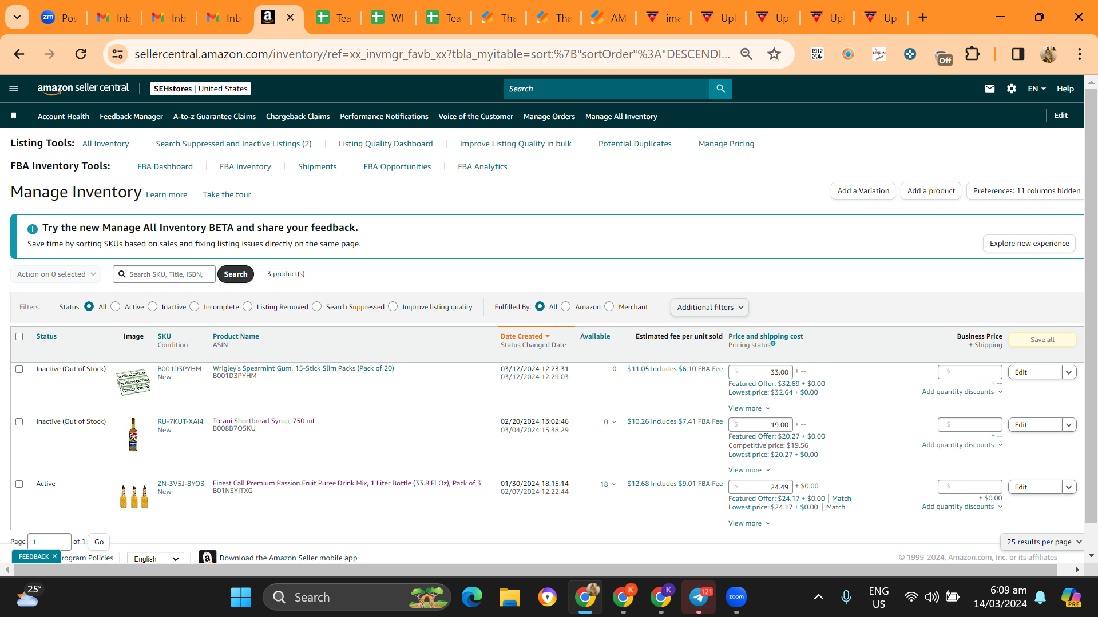The height and width of the screenshot is (617, 1098).
Task: Open the 25 results per page dropdown
Action: pos(1043,542)
